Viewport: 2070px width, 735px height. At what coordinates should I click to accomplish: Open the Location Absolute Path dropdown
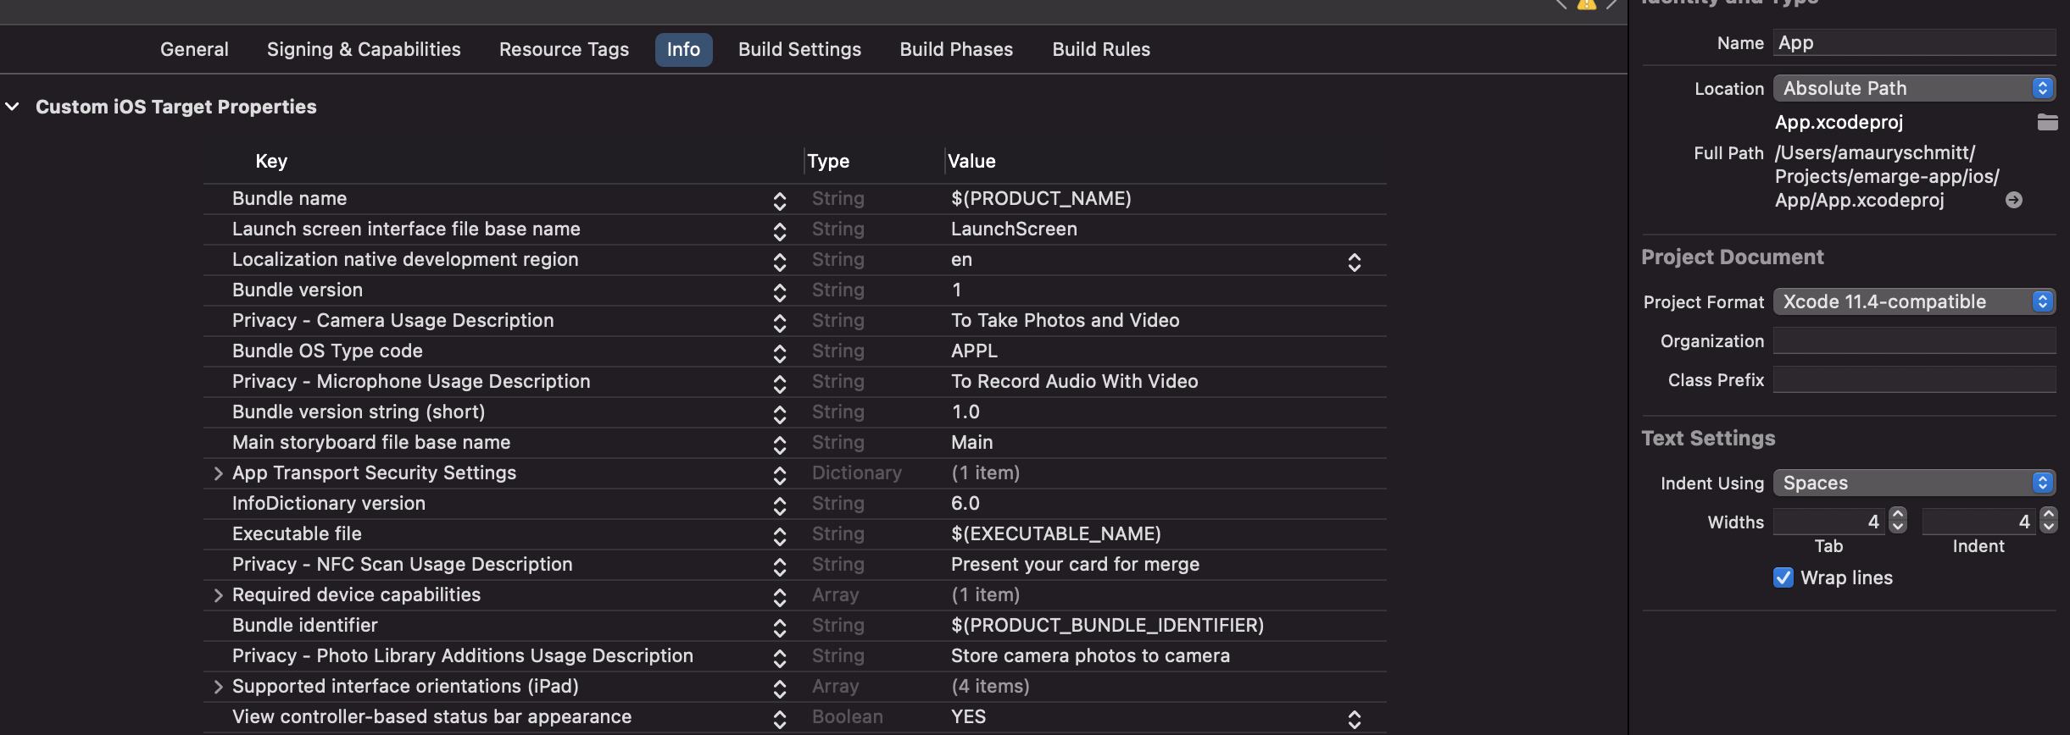point(1914,88)
